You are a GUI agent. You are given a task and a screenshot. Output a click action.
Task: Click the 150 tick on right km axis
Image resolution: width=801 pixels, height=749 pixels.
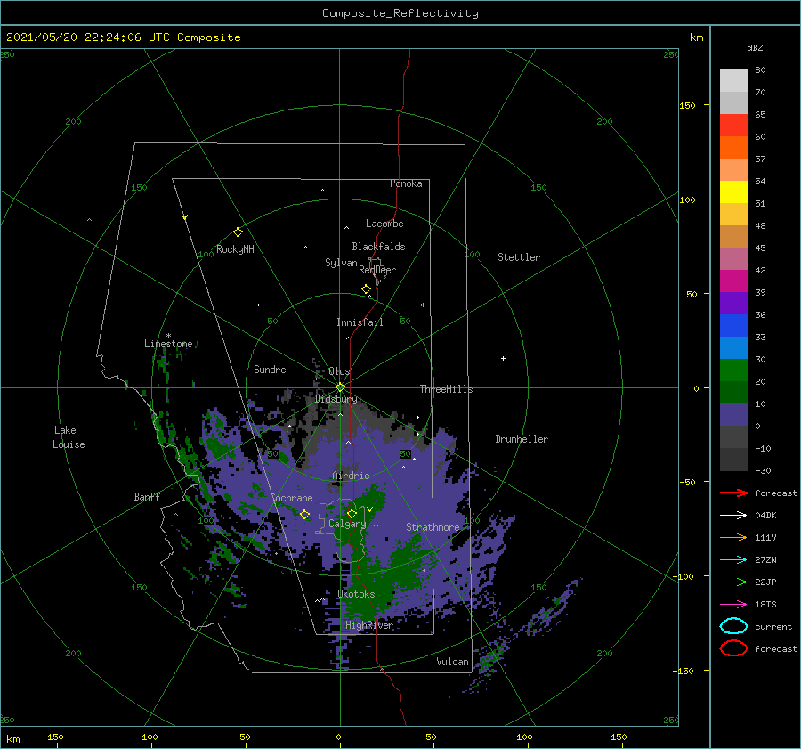[x=688, y=105]
